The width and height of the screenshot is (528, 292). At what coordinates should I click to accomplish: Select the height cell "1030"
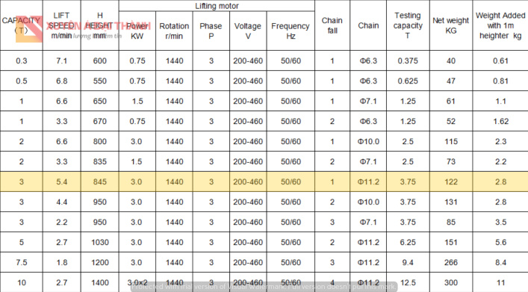pos(99,242)
